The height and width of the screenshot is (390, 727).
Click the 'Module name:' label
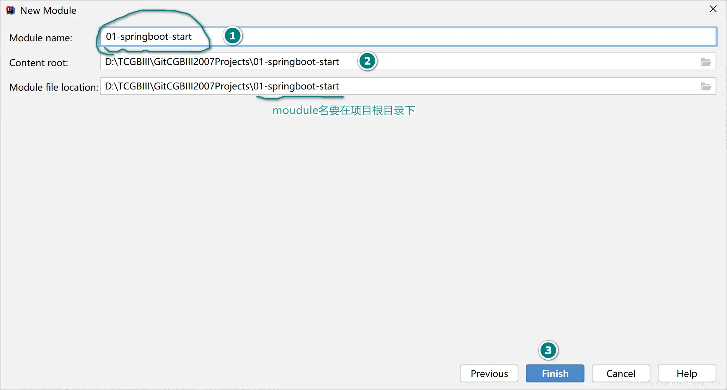coord(41,38)
